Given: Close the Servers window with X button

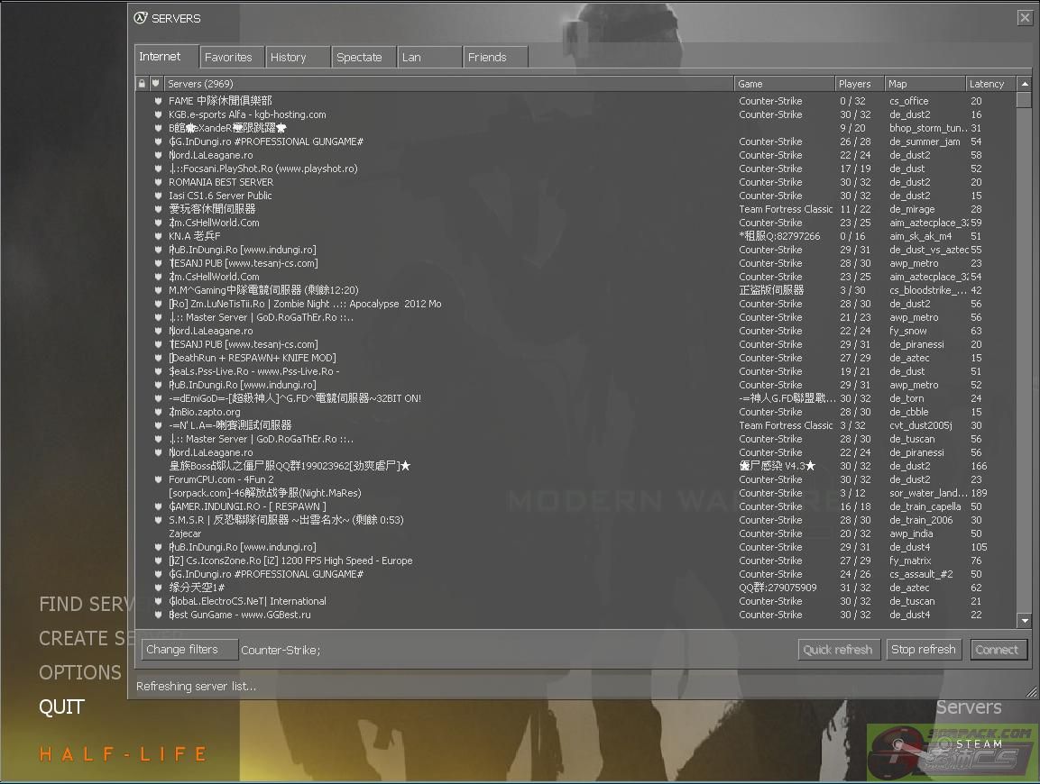Looking at the screenshot, I should [1025, 18].
